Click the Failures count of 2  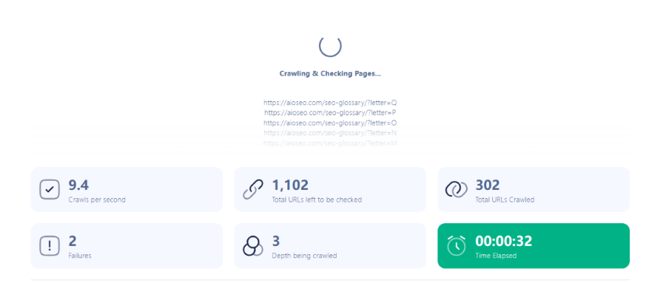click(x=73, y=242)
